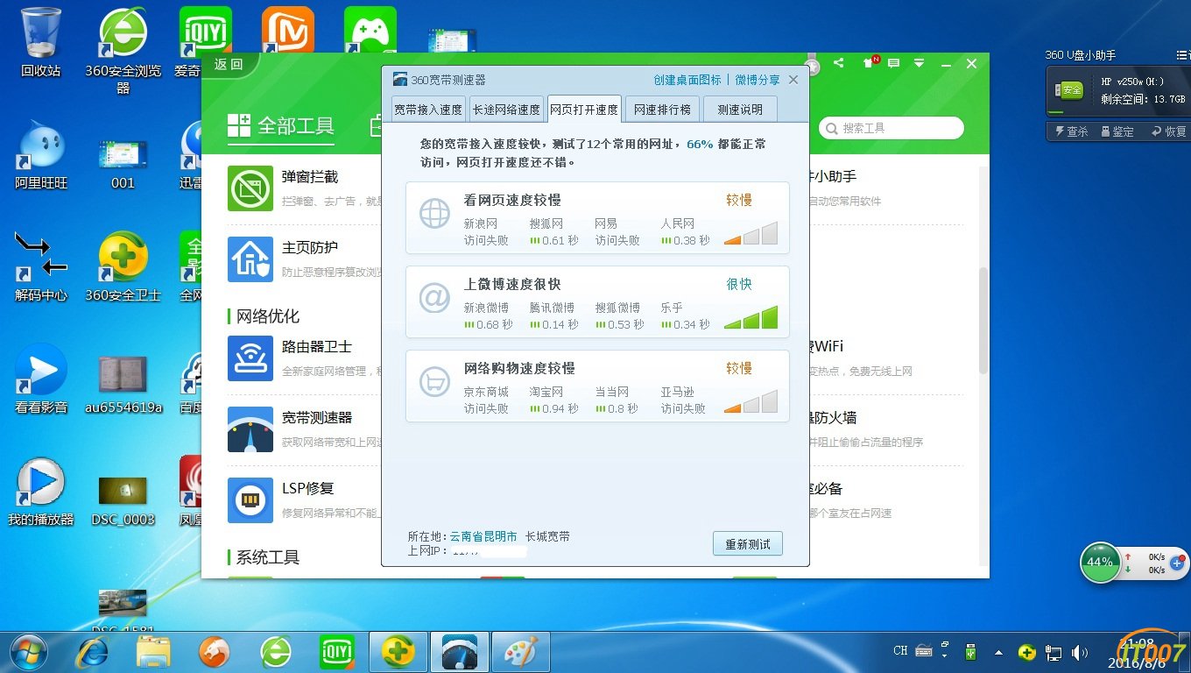Click 创建桌面图标 link

[687, 80]
